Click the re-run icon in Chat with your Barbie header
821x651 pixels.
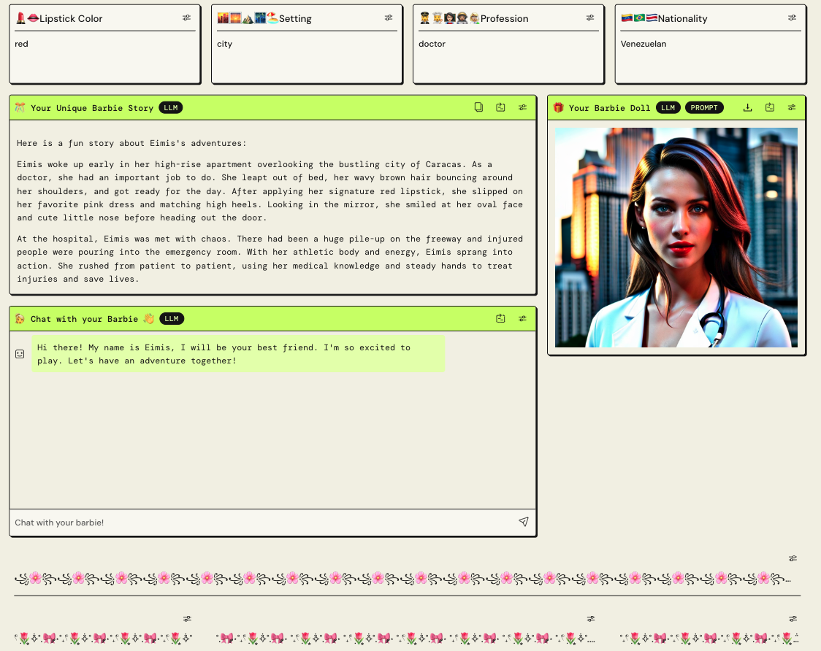[x=500, y=318]
